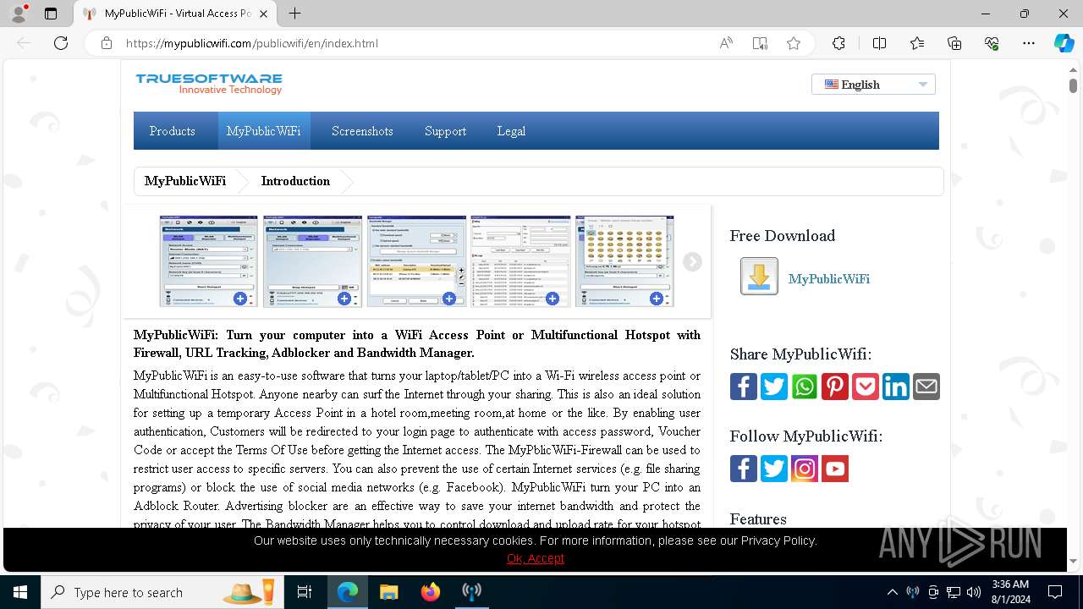The width and height of the screenshot is (1083, 609).
Task: Open File Explorer from taskbar
Action: click(388, 592)
